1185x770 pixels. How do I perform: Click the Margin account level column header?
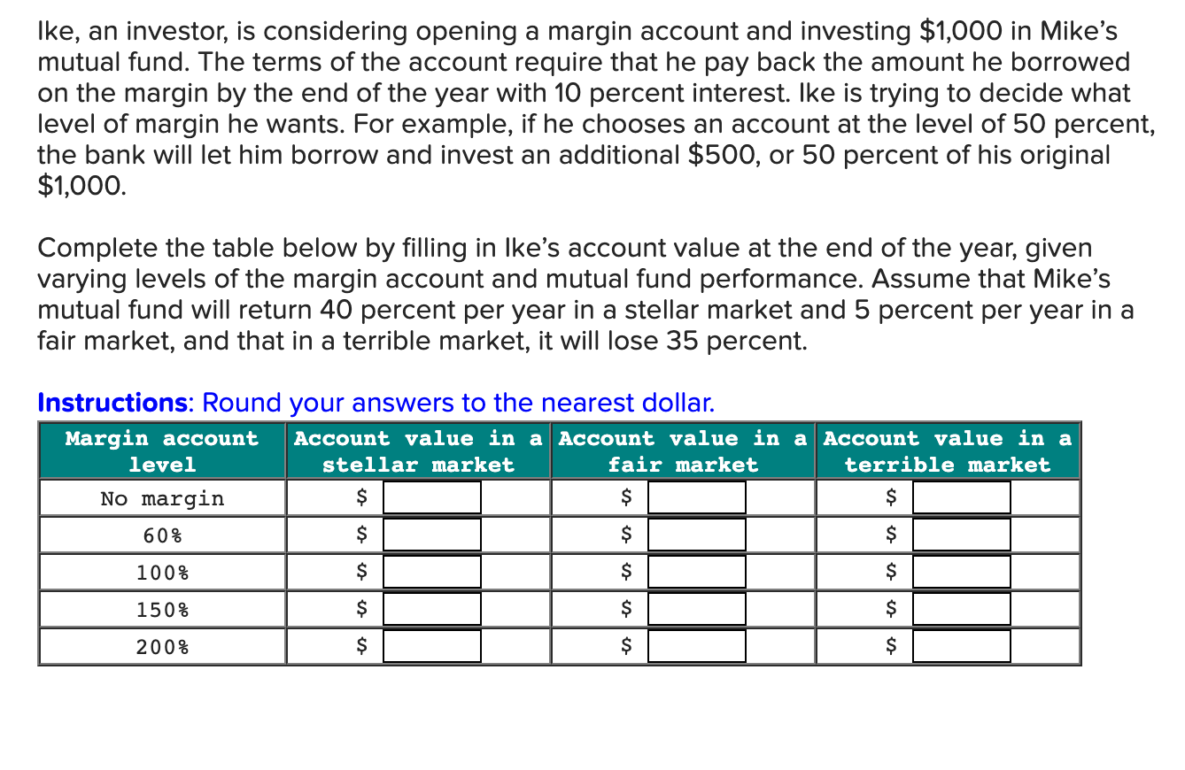point(161,451)
